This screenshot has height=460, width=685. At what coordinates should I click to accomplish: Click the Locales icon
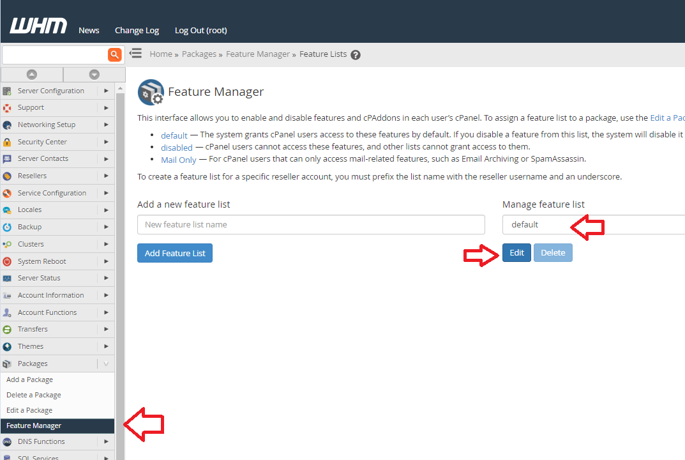point(7,210)
